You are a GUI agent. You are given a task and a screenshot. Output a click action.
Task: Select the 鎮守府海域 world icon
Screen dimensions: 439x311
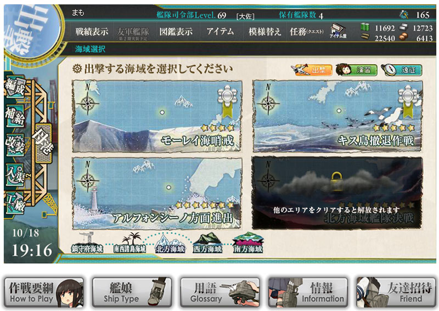point(87,242)
